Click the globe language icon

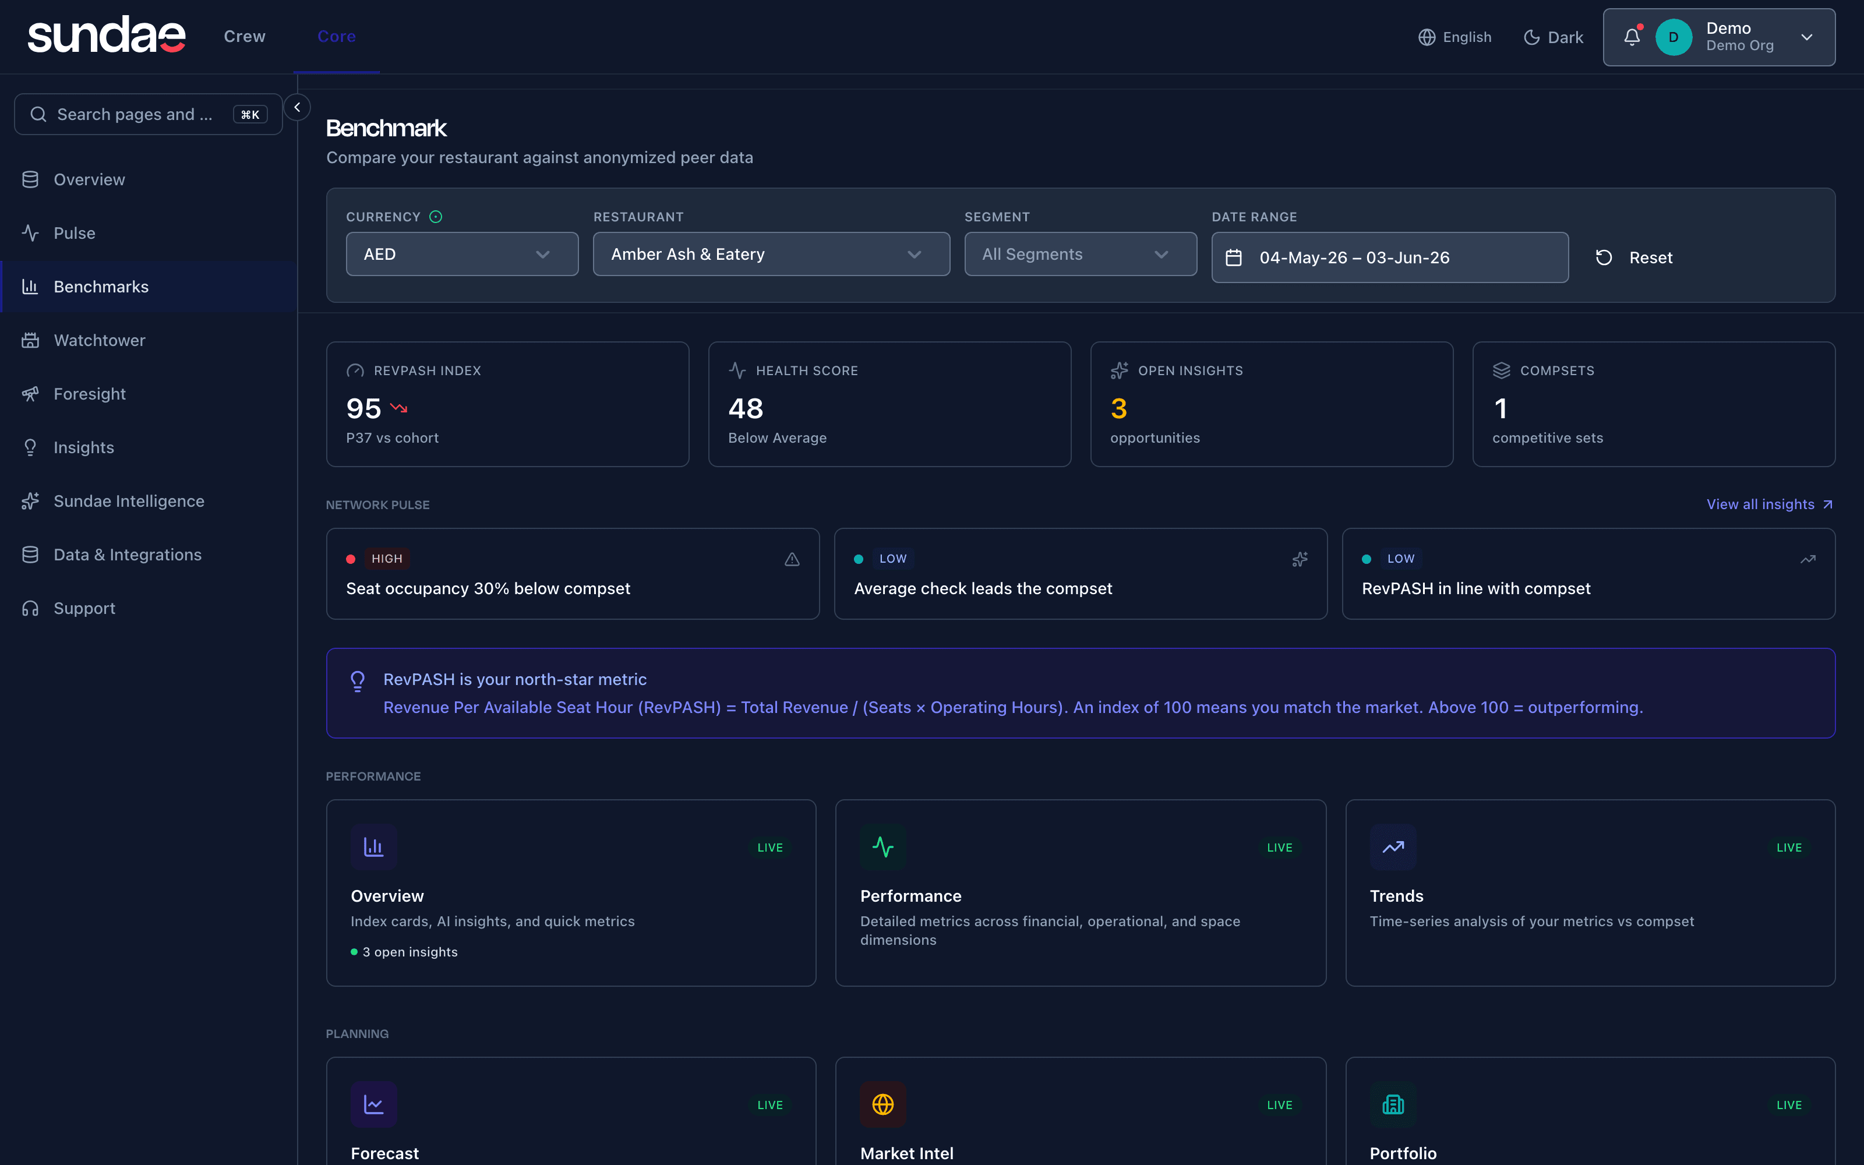(x=1427, y=37)
